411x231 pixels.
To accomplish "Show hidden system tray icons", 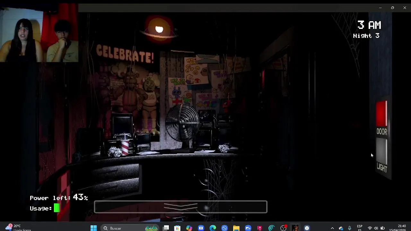I will [332, 228].
